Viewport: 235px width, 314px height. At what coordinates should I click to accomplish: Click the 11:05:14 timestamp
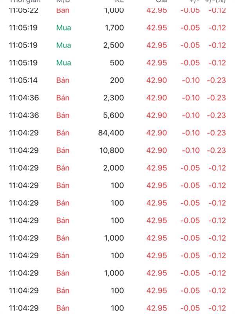(23, 80)
